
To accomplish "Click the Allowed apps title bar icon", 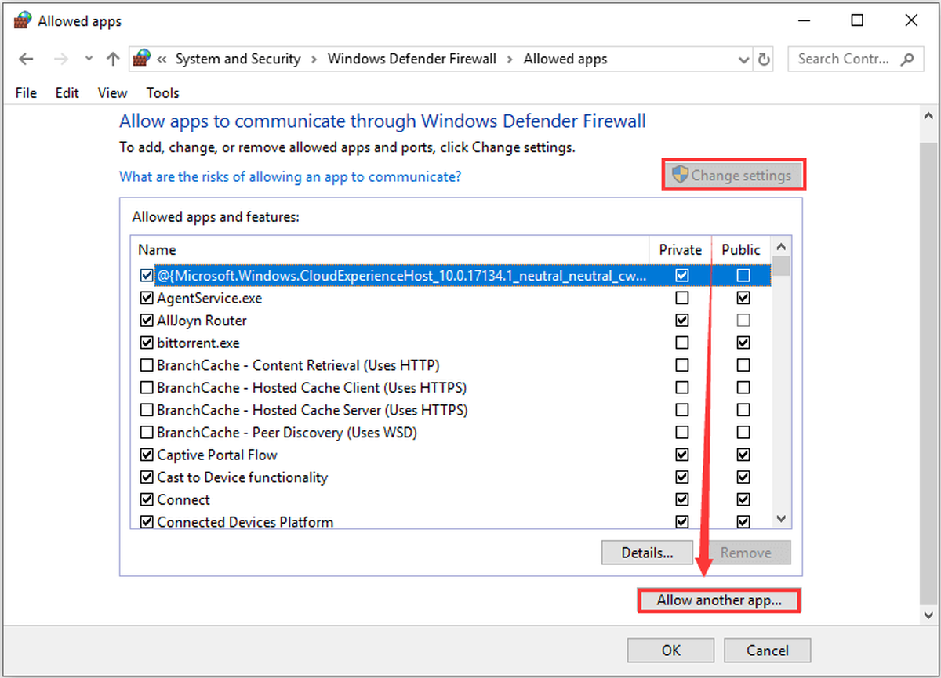I will (x=22, y=20).
